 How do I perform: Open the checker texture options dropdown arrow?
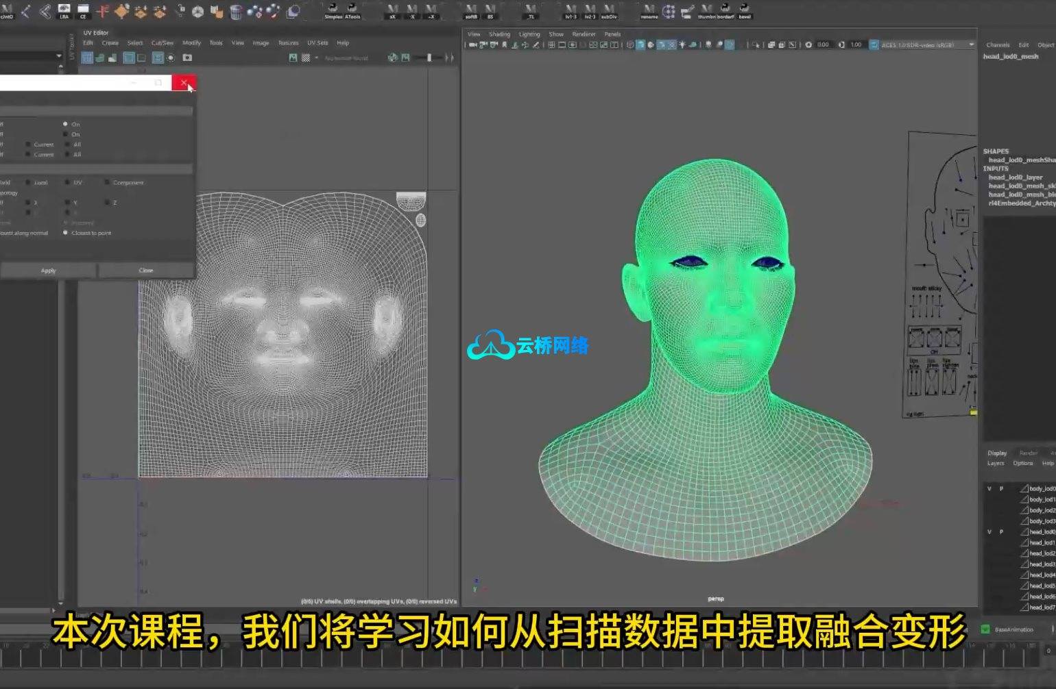[316, 58]
